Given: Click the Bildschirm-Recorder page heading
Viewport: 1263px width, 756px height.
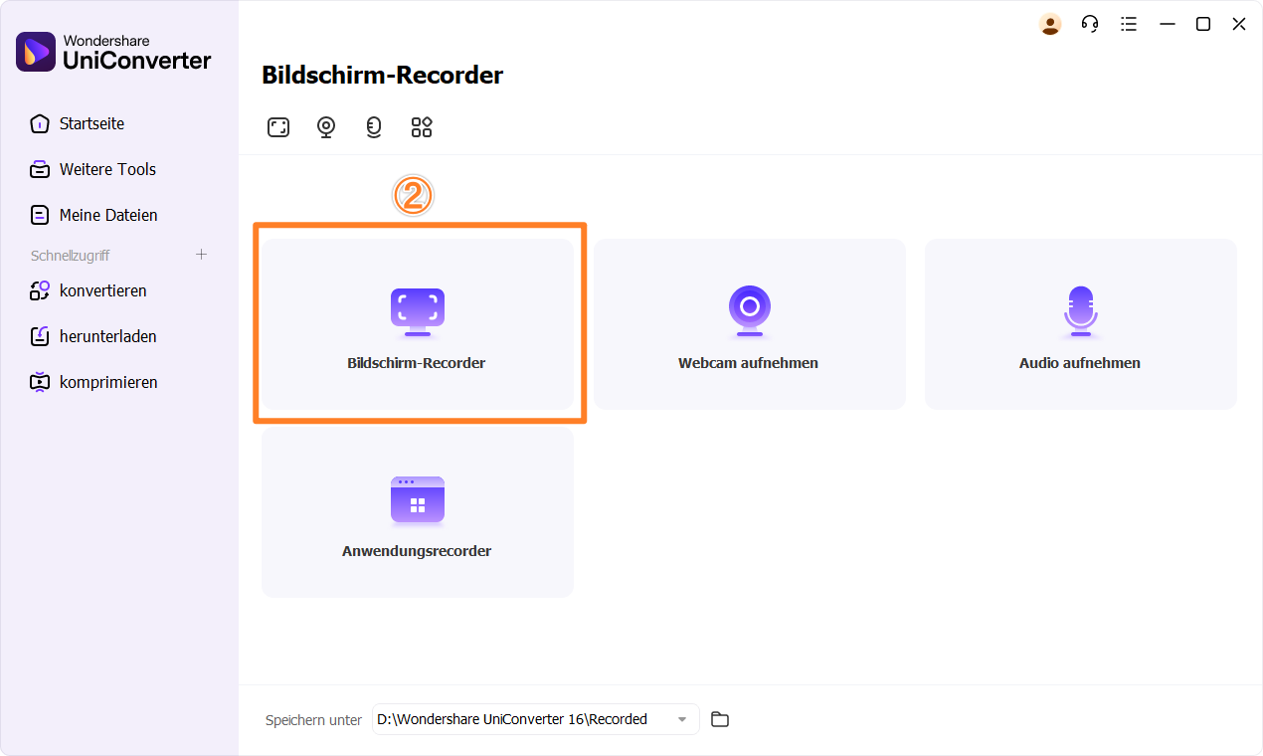Looking at the screenshot, I should pos(383,75).
